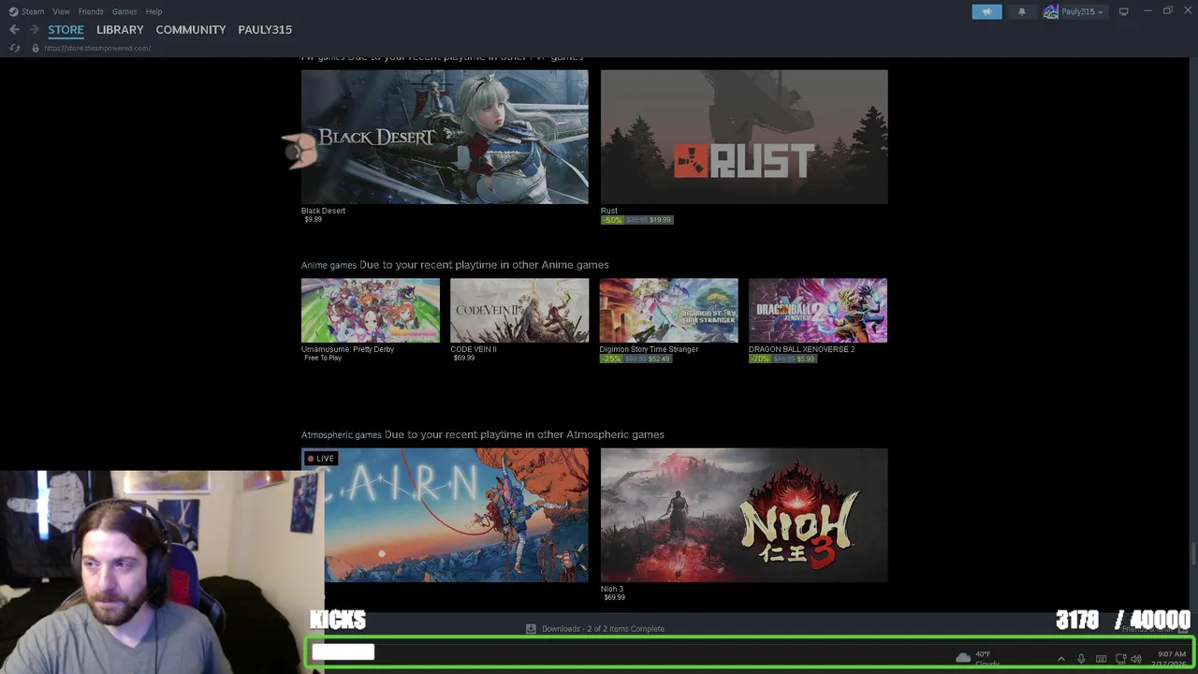
Task: Click the Pauly315 profile avatar
Action: pos(1051,11)
